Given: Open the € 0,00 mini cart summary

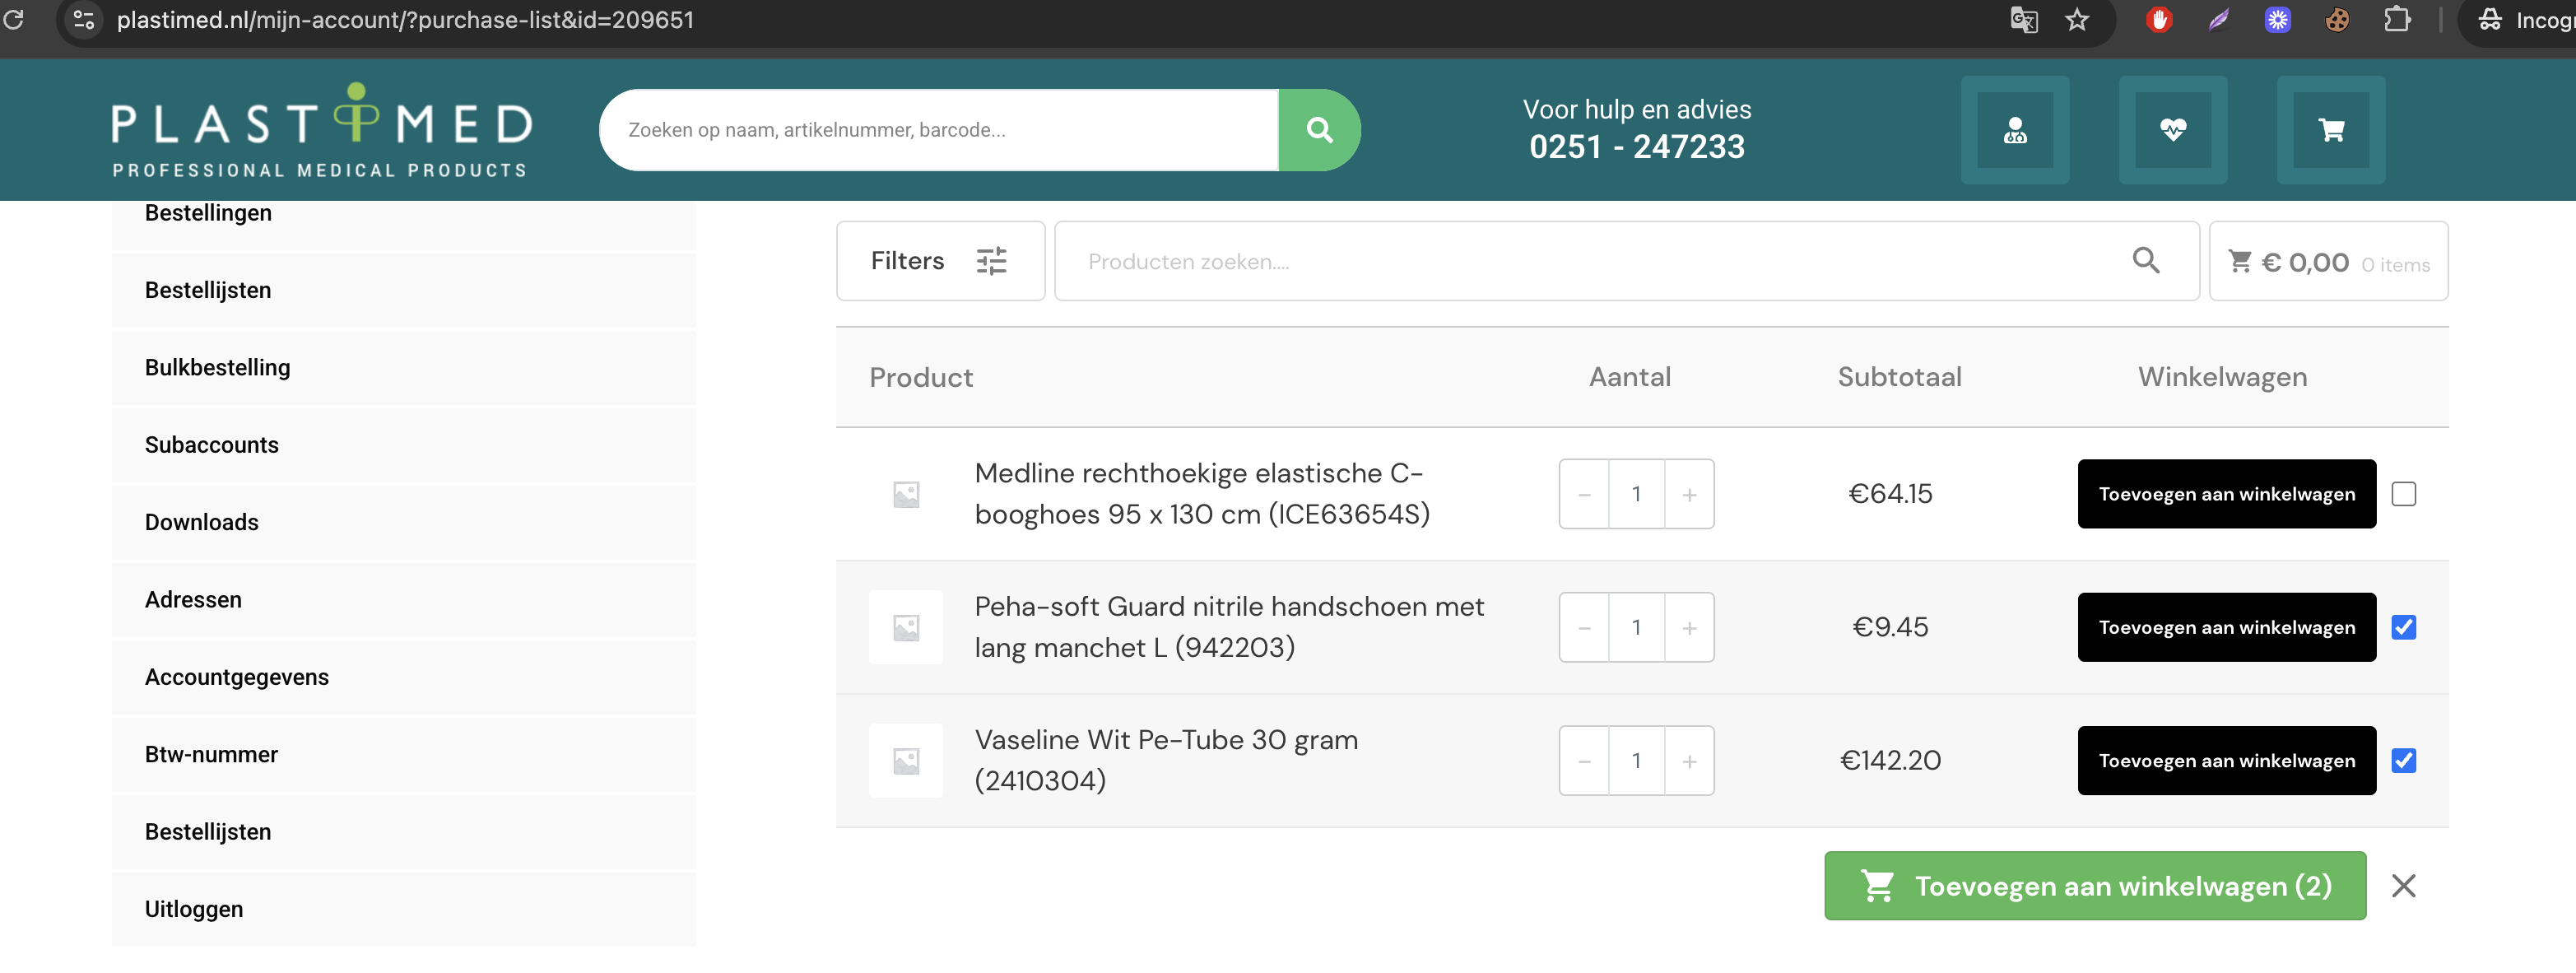Looking at the screenshot, I should 2328,261.
